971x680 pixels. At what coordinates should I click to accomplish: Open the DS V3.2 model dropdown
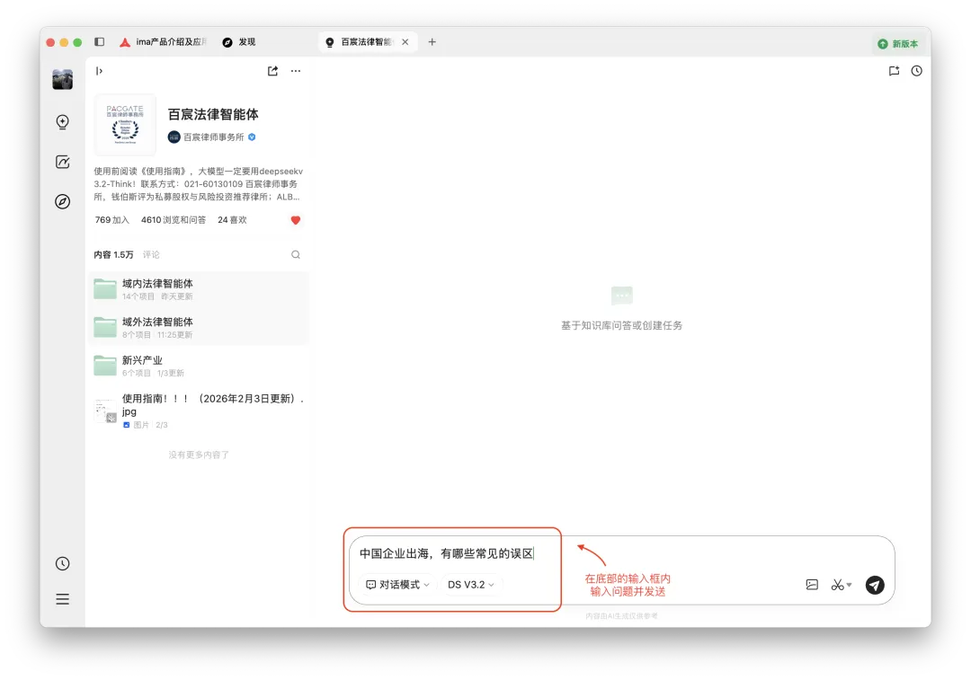pos(471,585)
